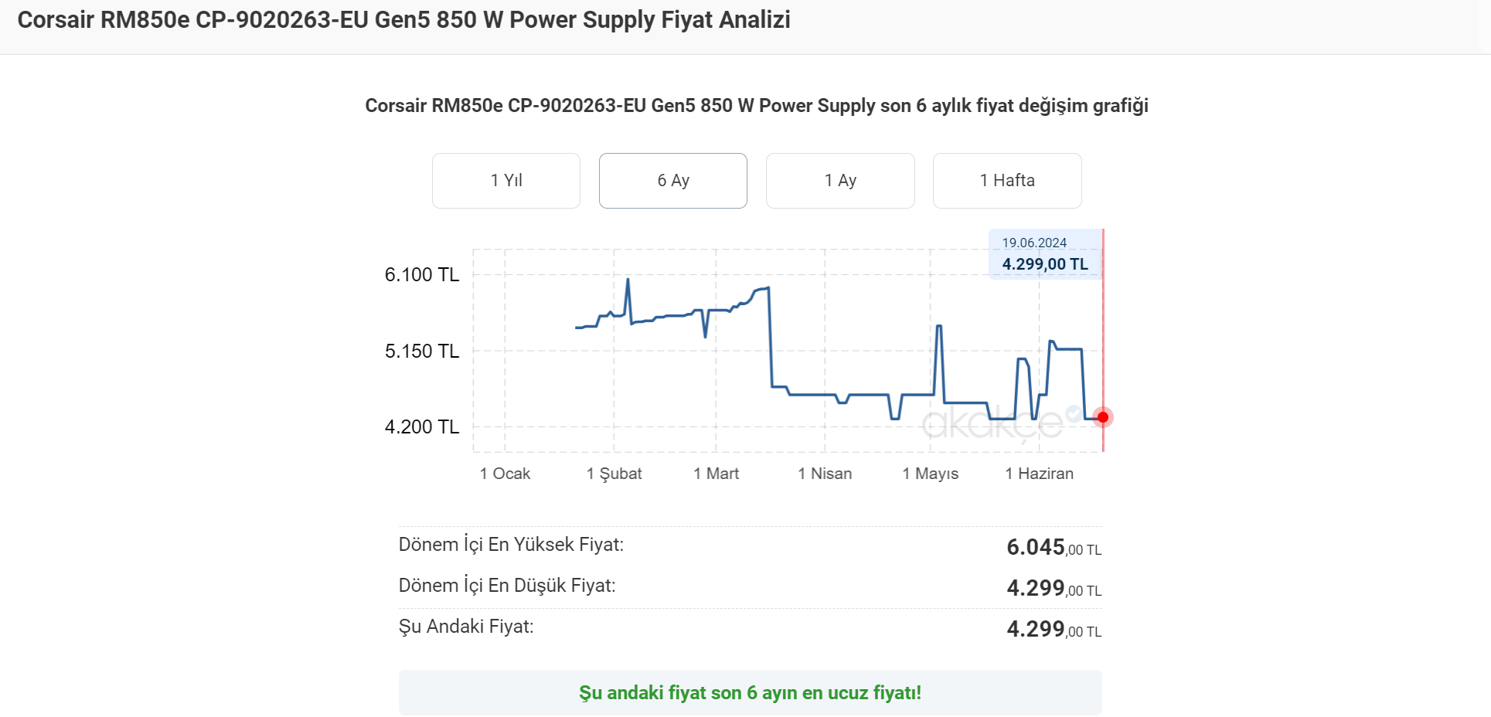Click the green cheapest-price banner
Image resolution: width=1491 pixels, height=717 pixels.
(750, 692)
